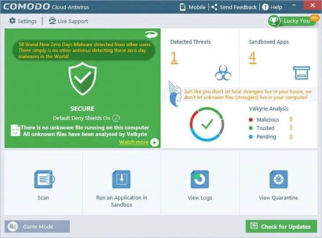Click the upload arrow icon on Check for Updates
This screenshot has height=238, width=322.
[254, 226]
